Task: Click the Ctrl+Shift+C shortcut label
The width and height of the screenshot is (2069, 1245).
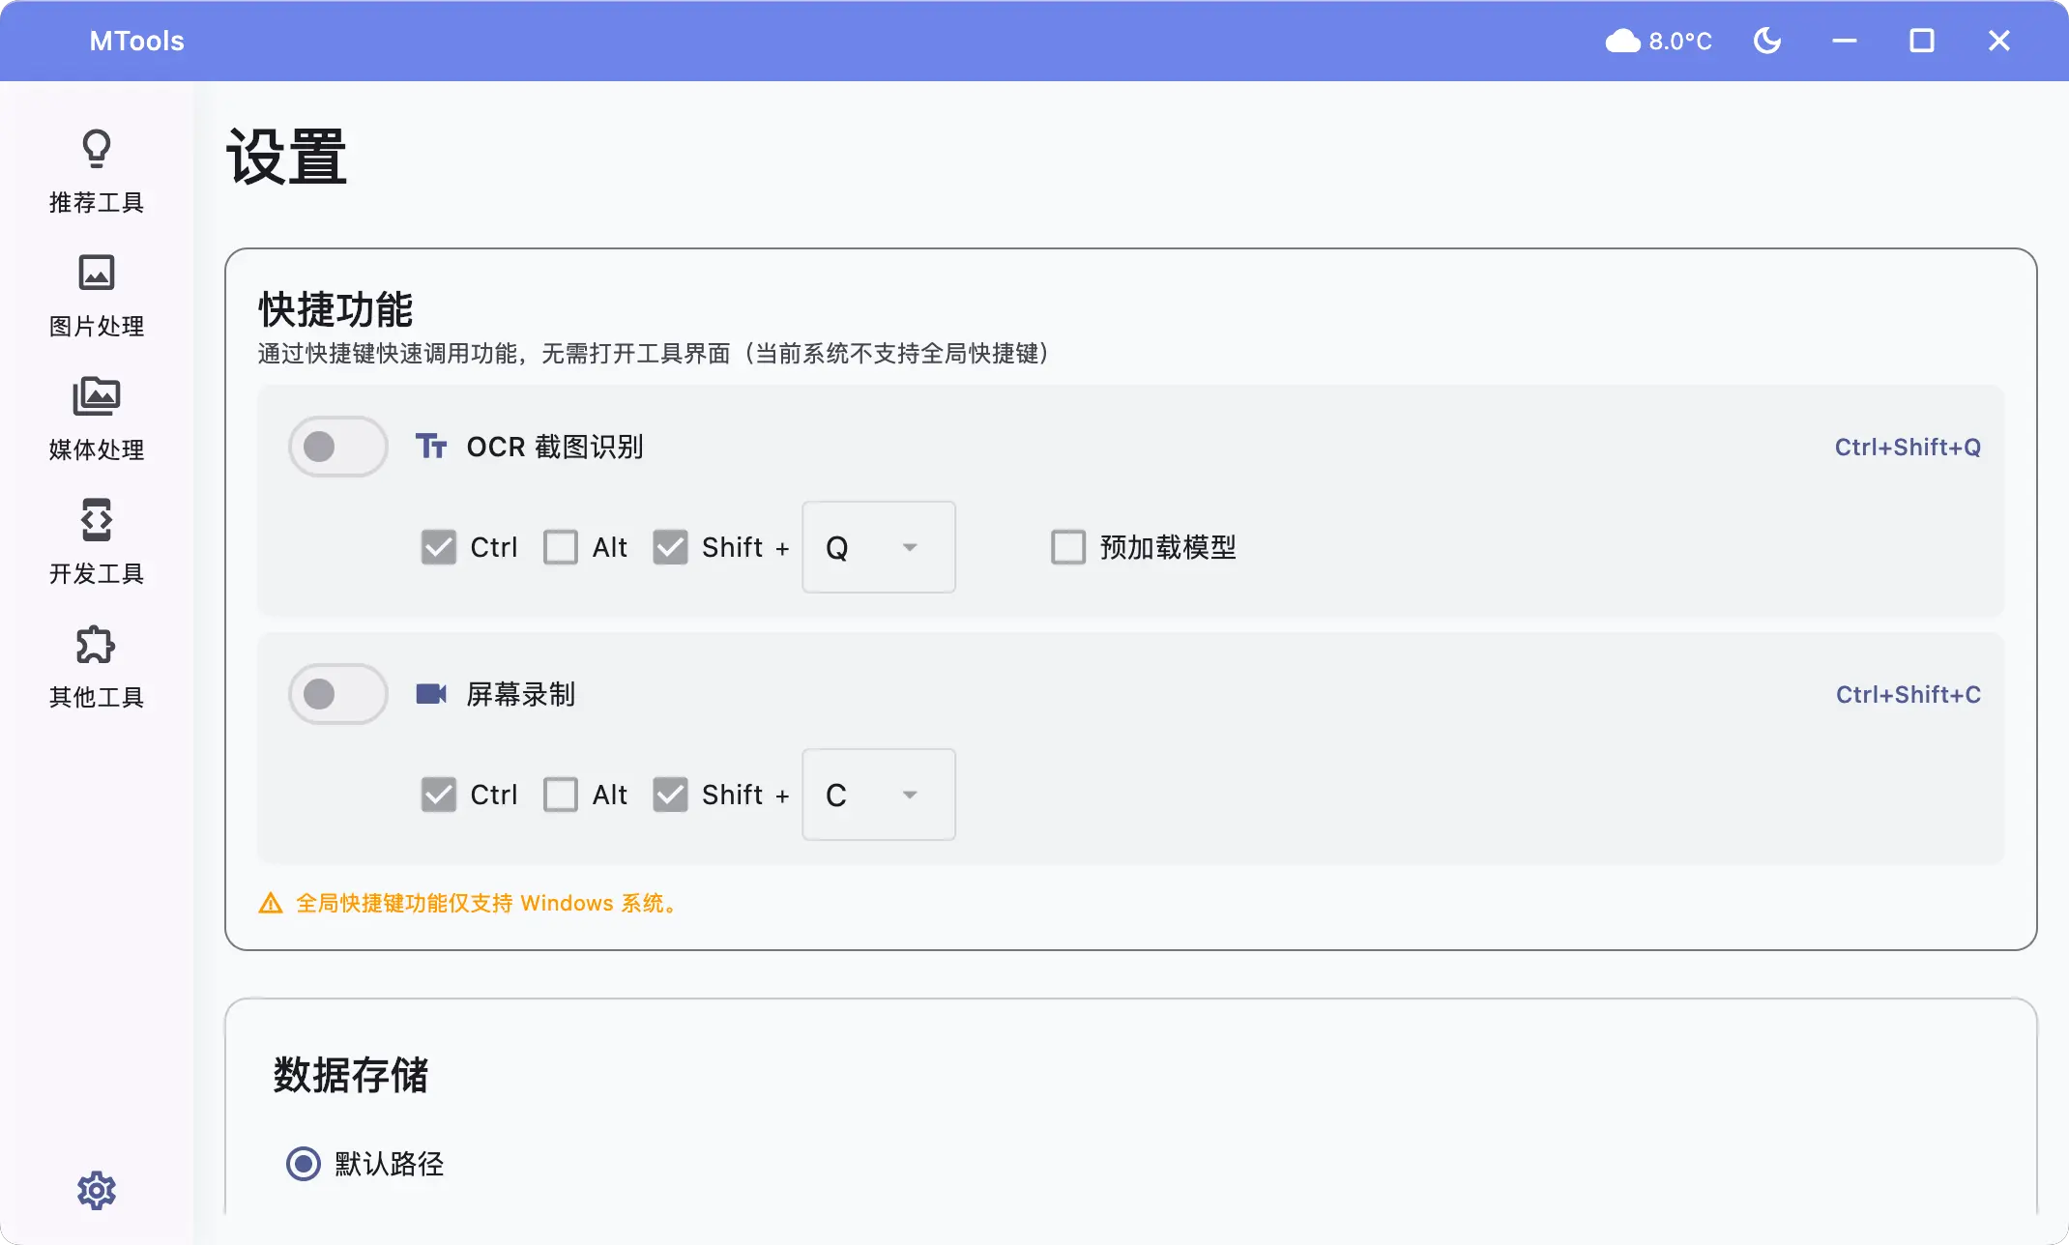Action: (x=1908, y=694)
